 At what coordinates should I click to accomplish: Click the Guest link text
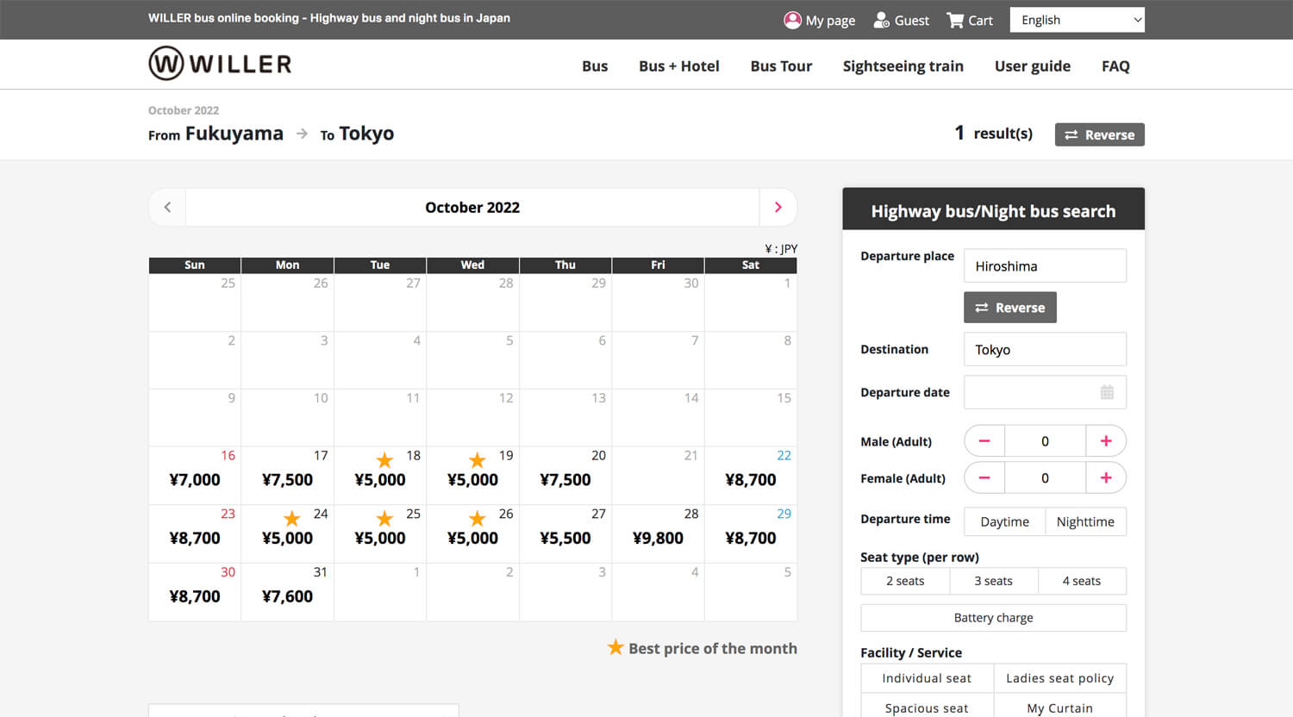click(x=912, y=21)
